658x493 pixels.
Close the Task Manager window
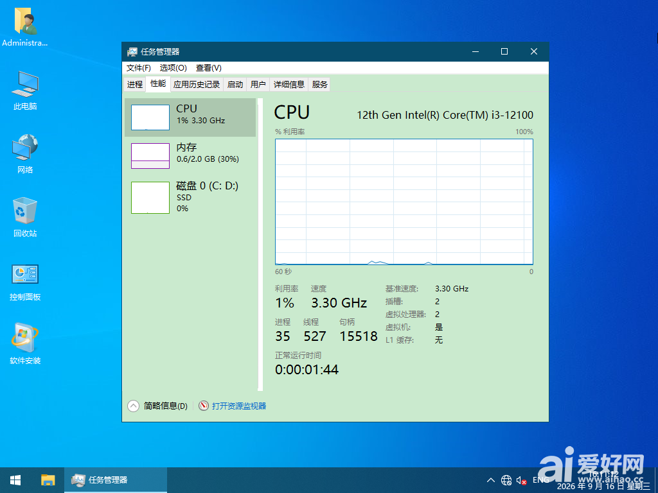coord(534,51)
